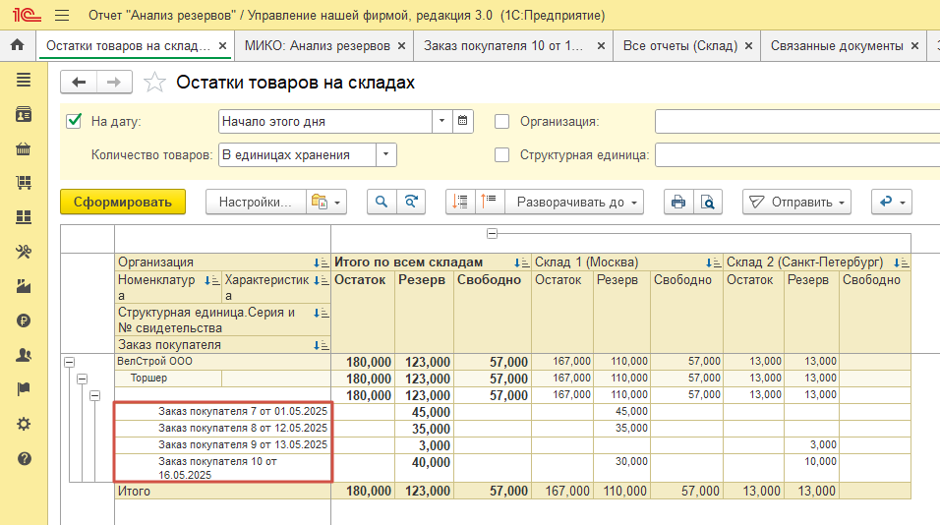Switch to 'Связанные документы' tab

pos(837,45)
